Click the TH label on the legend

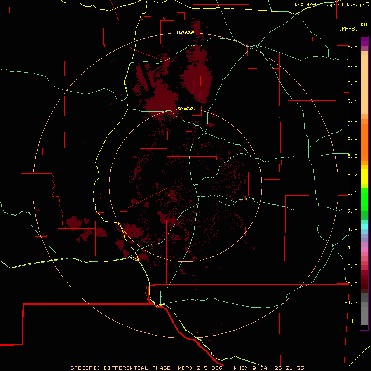(x=354, y=321)
